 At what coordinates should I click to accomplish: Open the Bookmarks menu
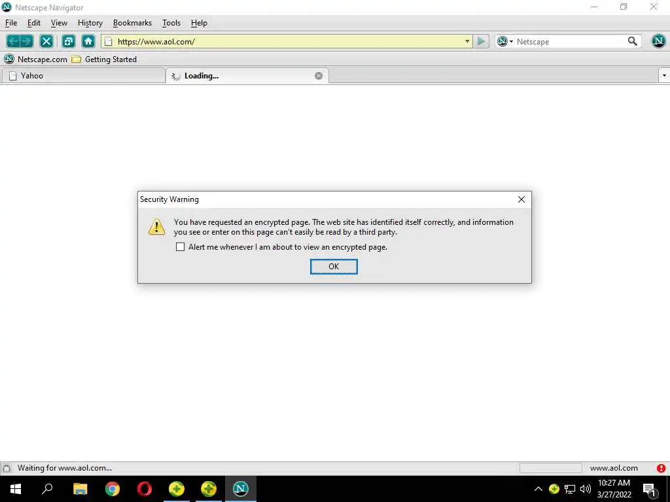tap(132, 23)
